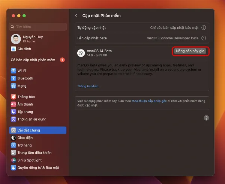225x184 pixels.
Task: Click the Mạng globe icon
Action: pos(13,86)
